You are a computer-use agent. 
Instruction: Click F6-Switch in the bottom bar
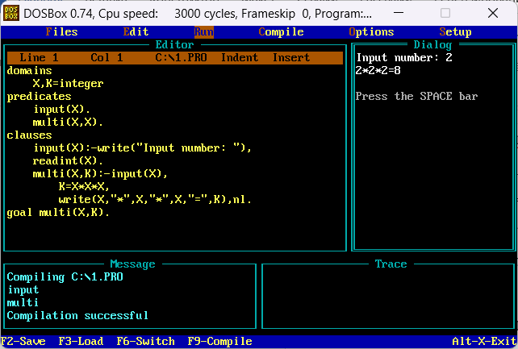coord(146,341)
